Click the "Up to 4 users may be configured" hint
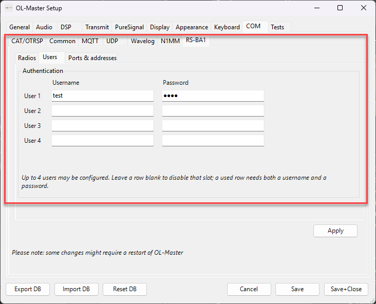376x304 pixels. click(174, 181)
